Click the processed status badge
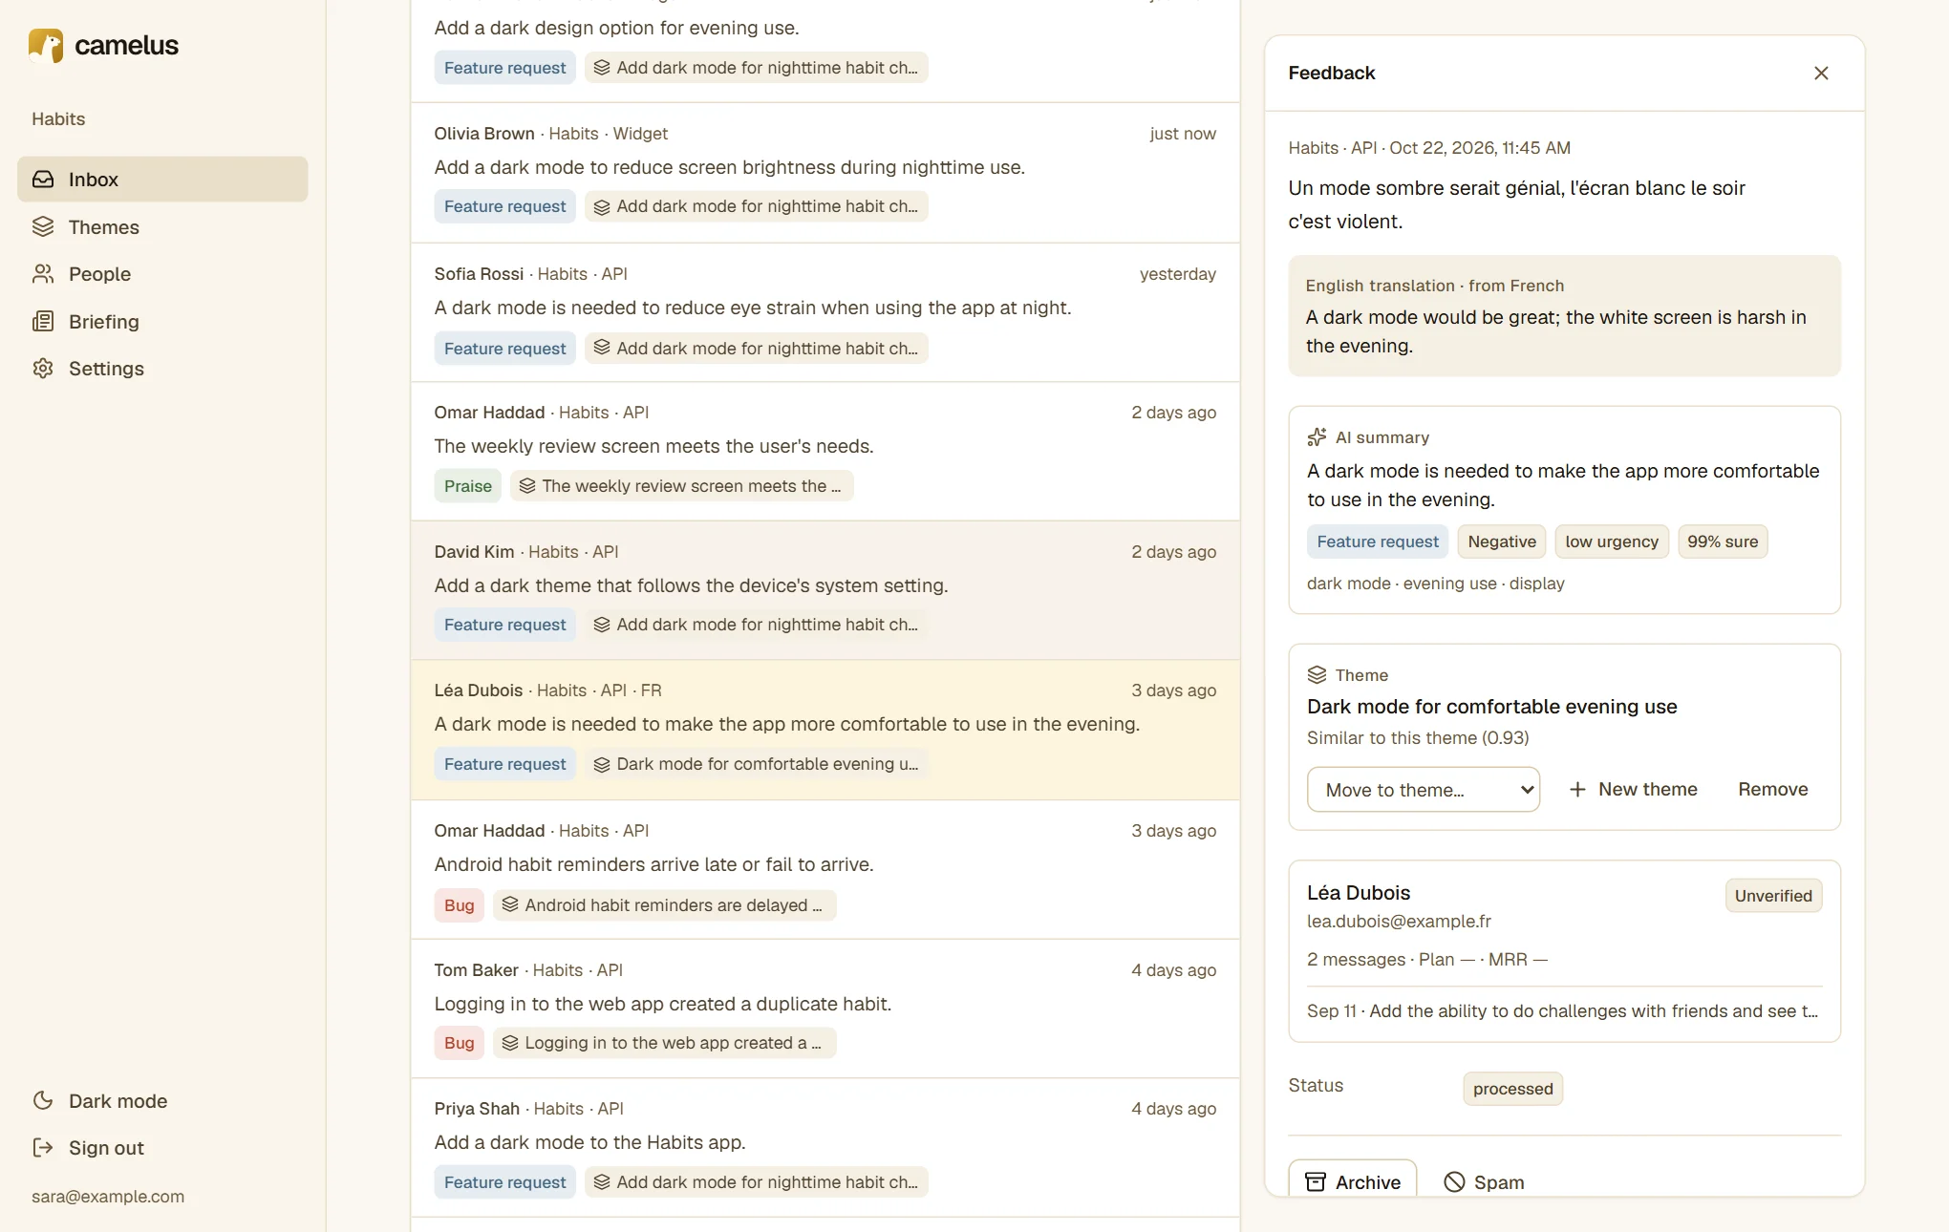Screen dimensions: 1949x1232 1512,1089
